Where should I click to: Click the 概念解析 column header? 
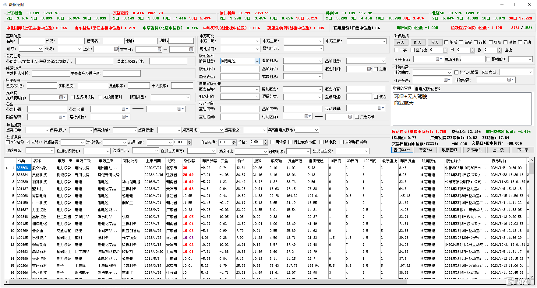click(x=467, y=161)
